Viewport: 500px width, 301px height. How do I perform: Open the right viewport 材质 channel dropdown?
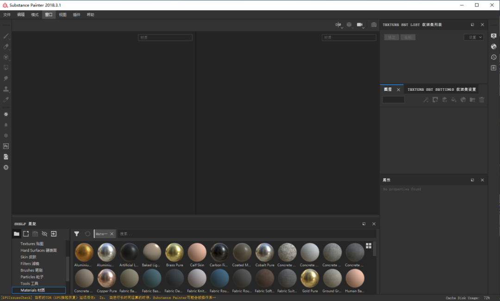click(x=349, y=38)
